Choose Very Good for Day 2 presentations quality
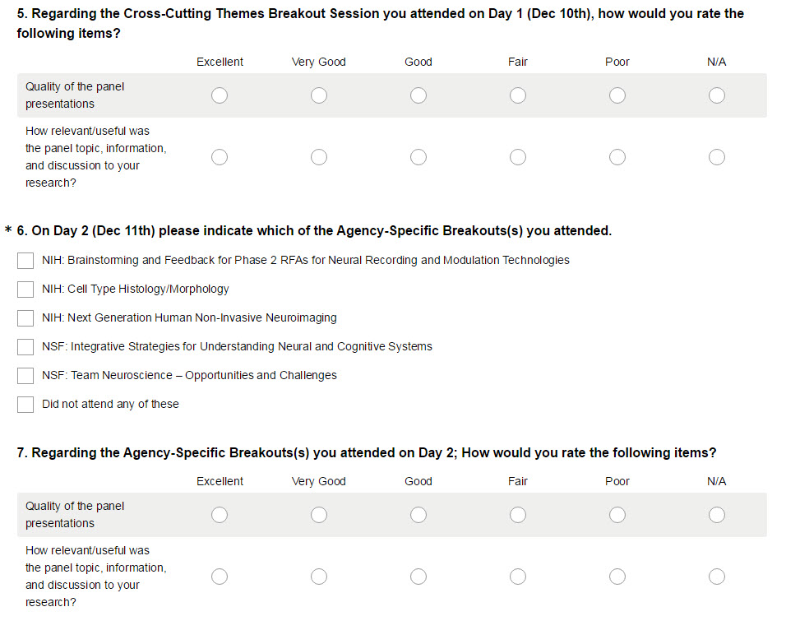786x630 pixels. (x=319, y=515)
